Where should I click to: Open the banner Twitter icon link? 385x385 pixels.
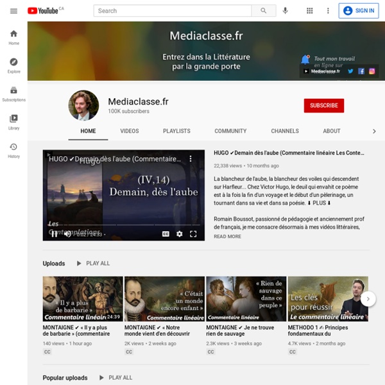pyautogui.click(x=350, y=71)
